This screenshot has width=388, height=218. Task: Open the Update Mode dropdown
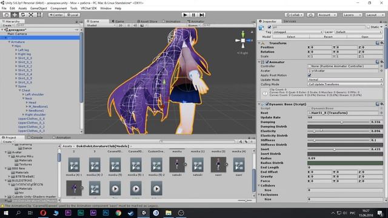pyautogui.click(x=345, y=80)
